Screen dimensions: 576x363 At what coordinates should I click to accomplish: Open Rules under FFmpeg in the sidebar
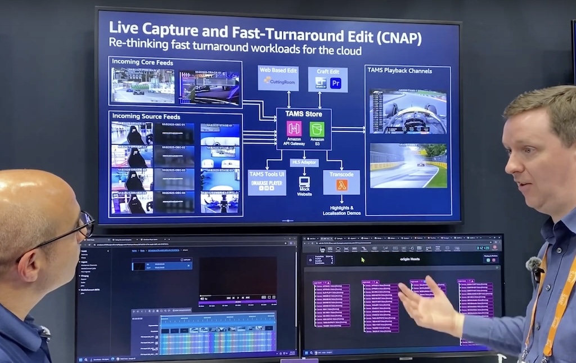[x=83, y=283]
